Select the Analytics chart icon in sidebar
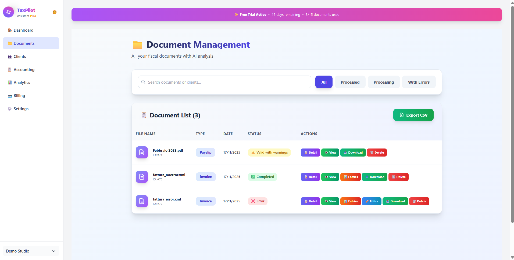Viewport: 514px width, 260px height. [10, 82]
